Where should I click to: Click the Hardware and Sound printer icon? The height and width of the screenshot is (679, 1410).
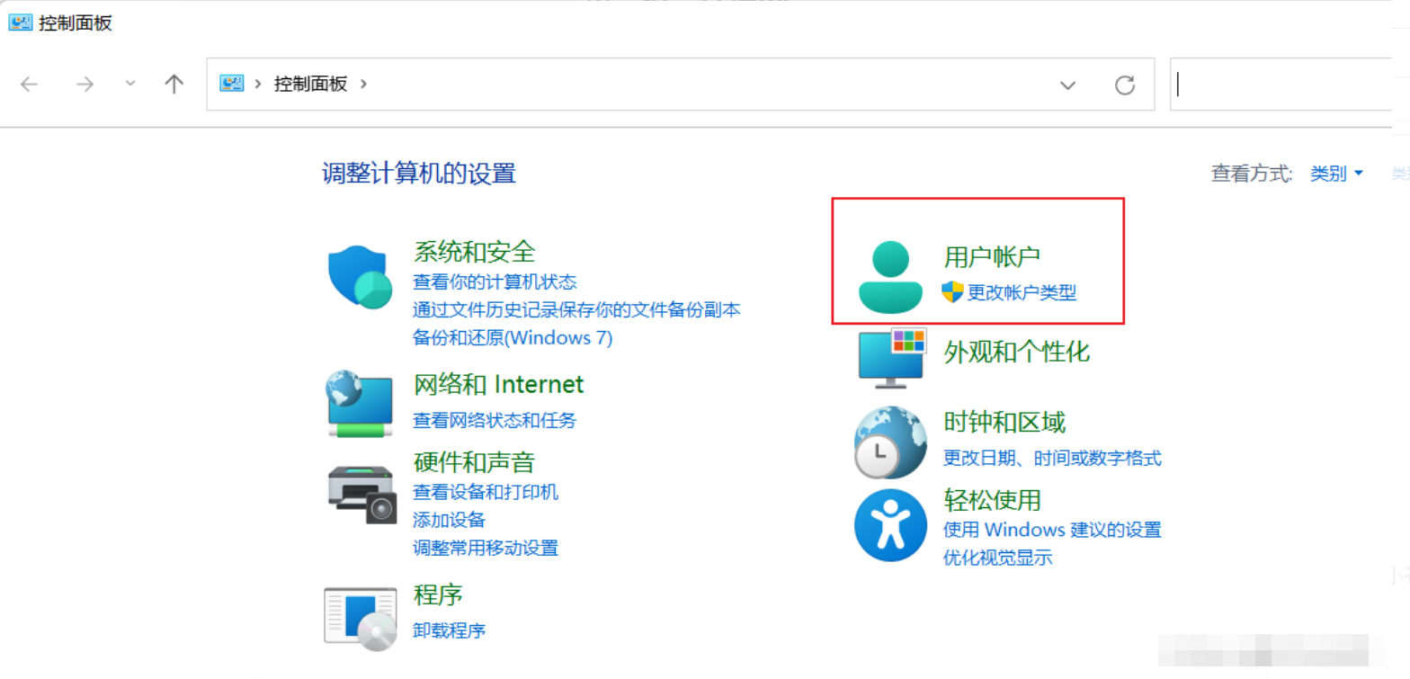coord(361,494)
